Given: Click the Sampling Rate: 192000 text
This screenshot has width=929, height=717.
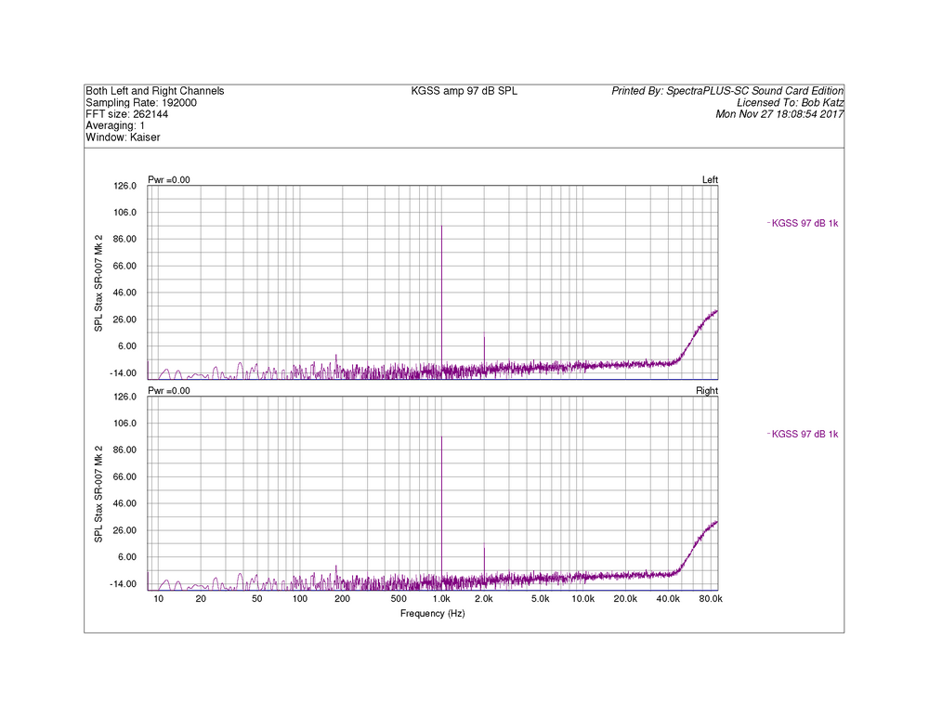Looking at the screenshot, I should point(141,103).
